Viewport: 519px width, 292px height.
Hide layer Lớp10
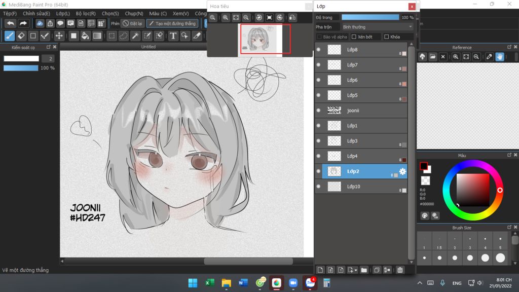click(319, 187)
